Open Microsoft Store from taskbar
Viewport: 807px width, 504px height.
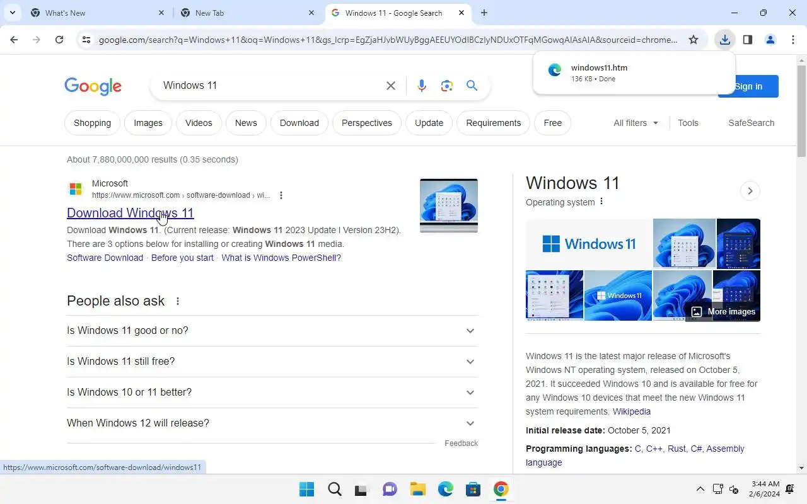pos(473,489)
